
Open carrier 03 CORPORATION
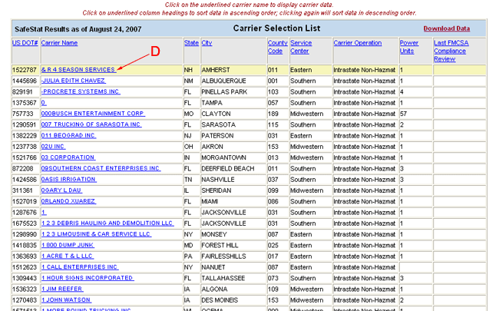[68, 157]
